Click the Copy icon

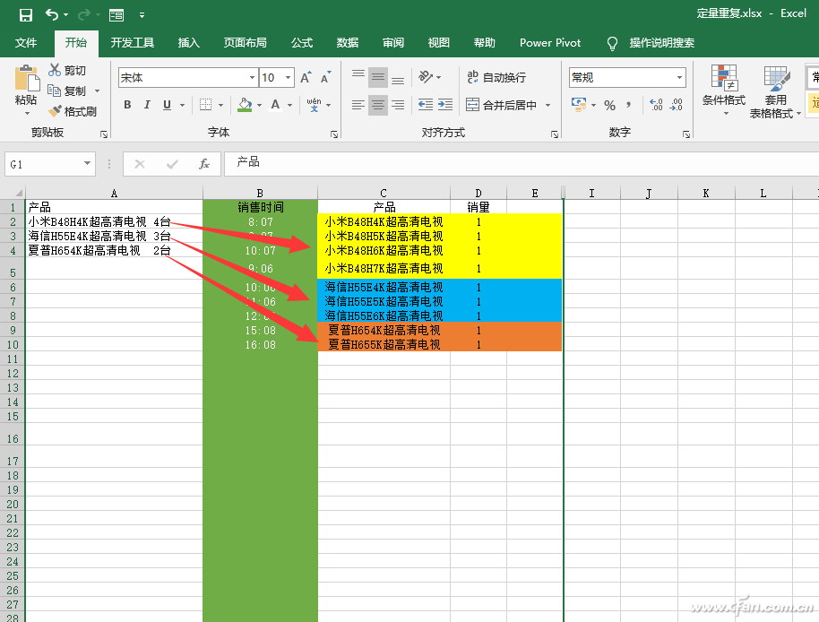(x=55, y=91)
